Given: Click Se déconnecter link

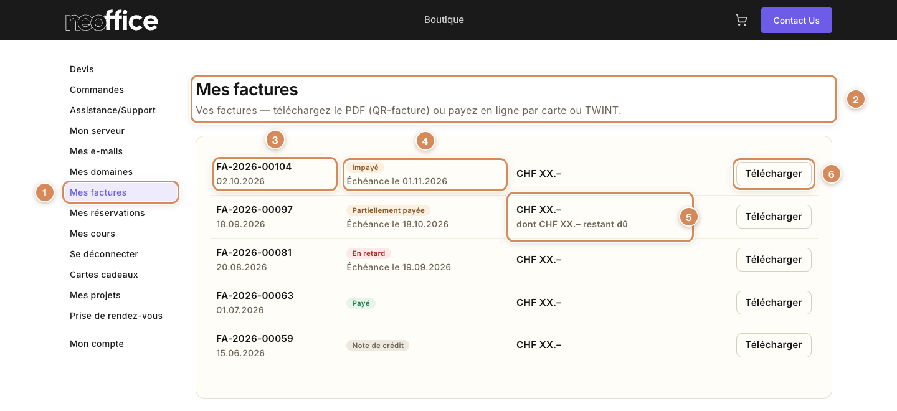Looking at the screenshot, I should click(x=104, y=254).
